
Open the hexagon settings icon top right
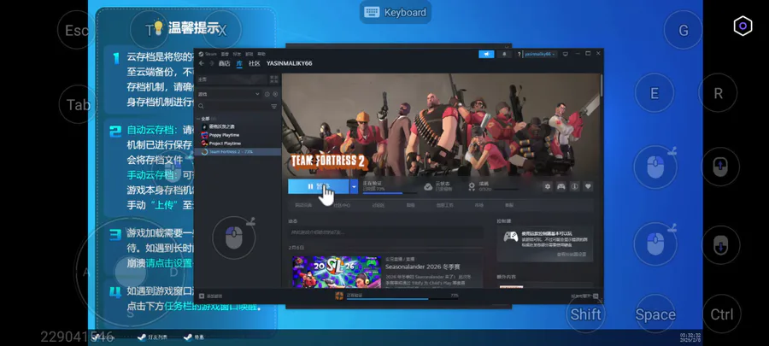click(x=743, y=26)
